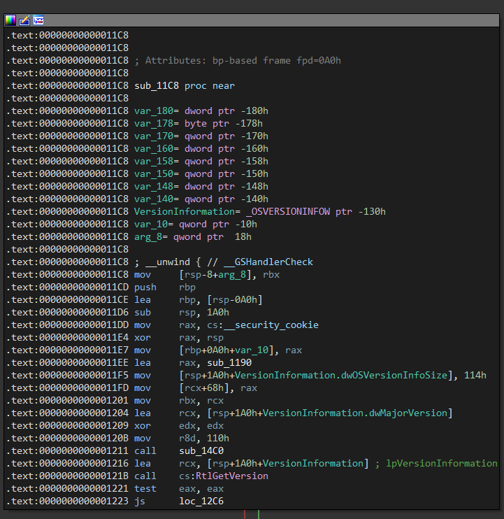Click the 'mov r8d, 110h' instruction
The width and height of the screenshot is (504, 519).
(x=182, y=438)
